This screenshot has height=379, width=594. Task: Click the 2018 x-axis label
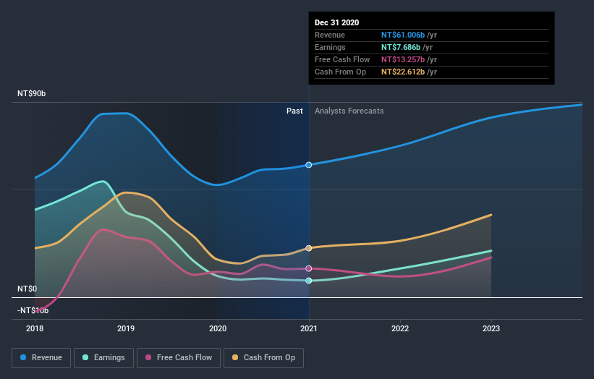point(35,328)
